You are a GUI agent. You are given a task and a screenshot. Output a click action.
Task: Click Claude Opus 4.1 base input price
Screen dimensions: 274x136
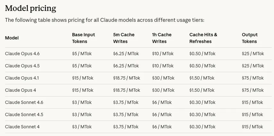pyautogui.click(x=83, y=78)
